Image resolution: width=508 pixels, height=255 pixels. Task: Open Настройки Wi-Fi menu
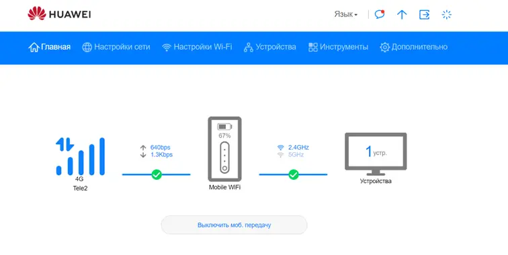(x=197, y=47)
